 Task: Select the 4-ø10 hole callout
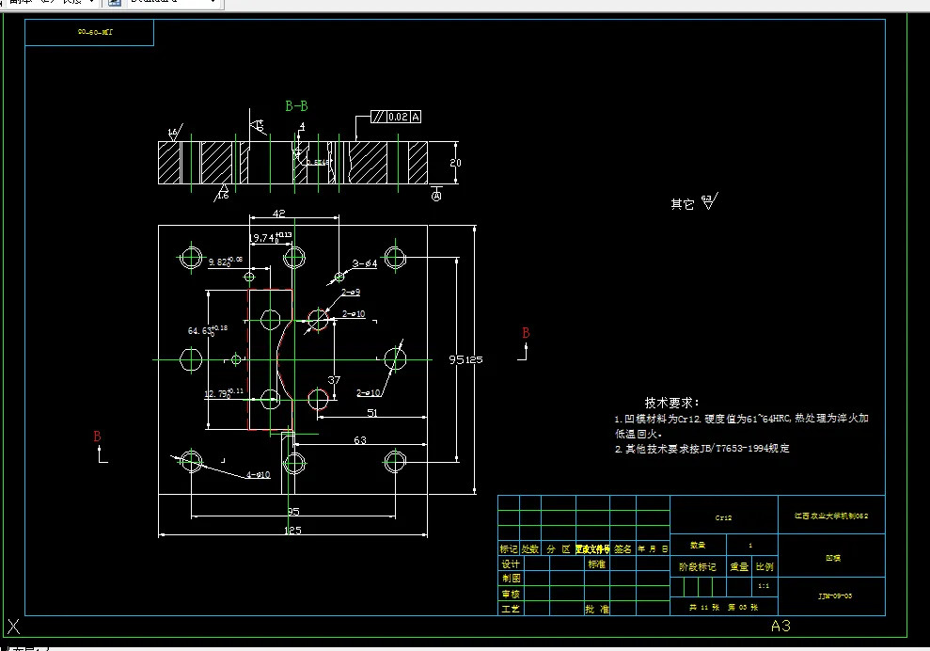pyautogui.click(x=258, y=474)
